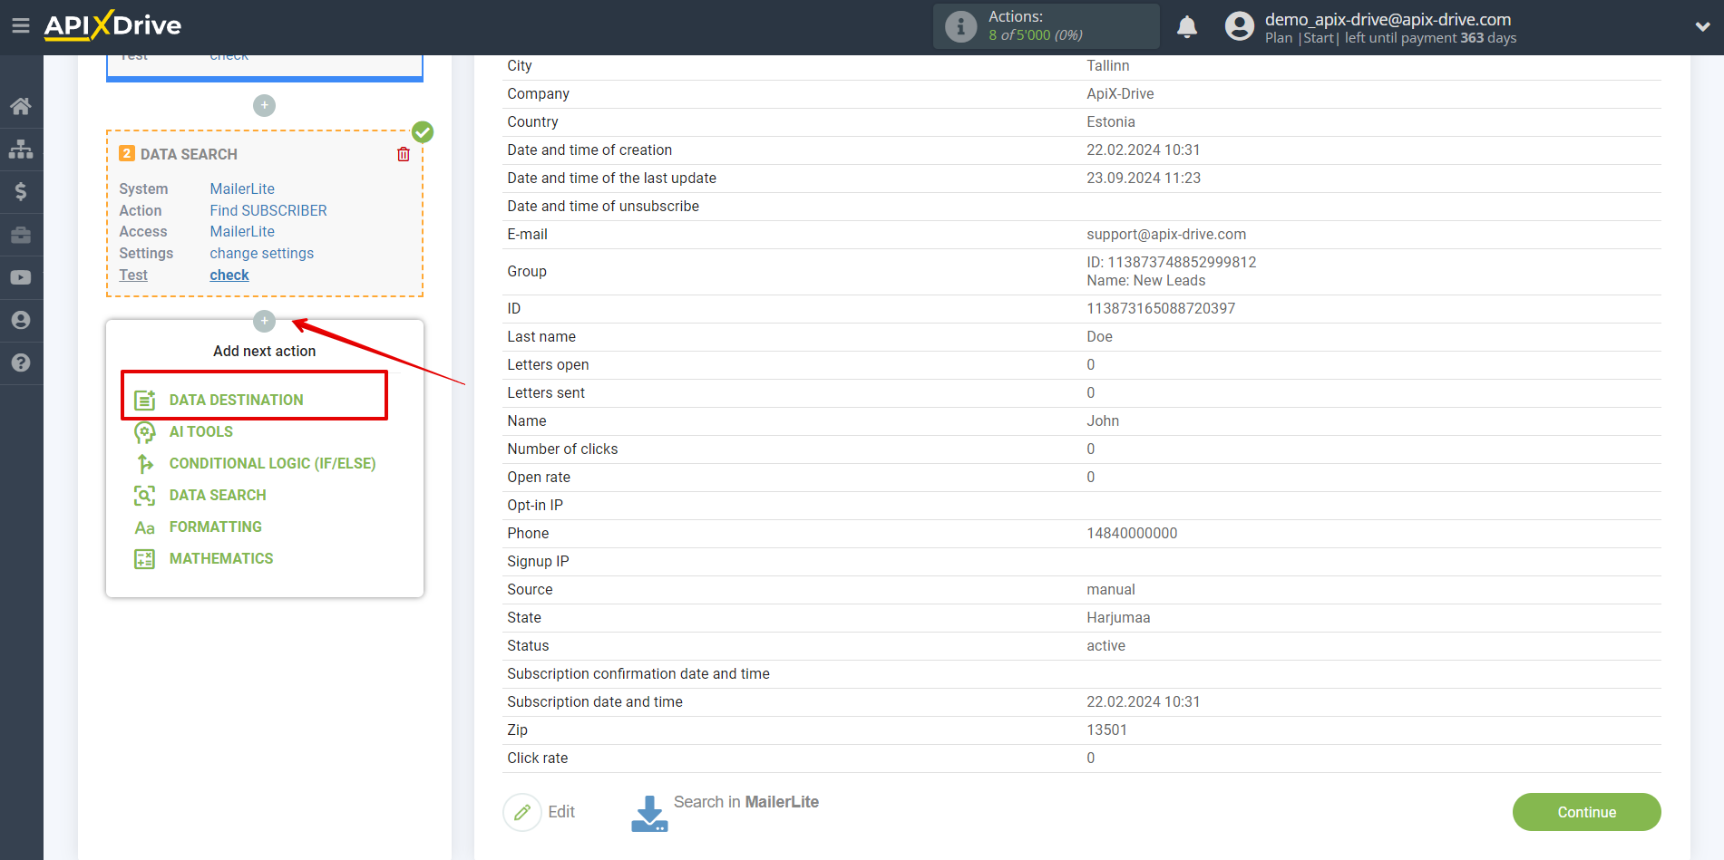Open the Find SUBSCRIBER action link
1724x860 pixels.
[268, 210]
